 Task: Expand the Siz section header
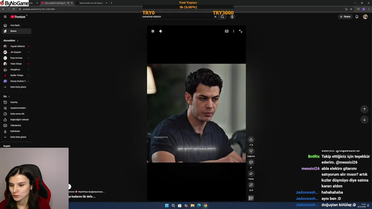(6, 96)
